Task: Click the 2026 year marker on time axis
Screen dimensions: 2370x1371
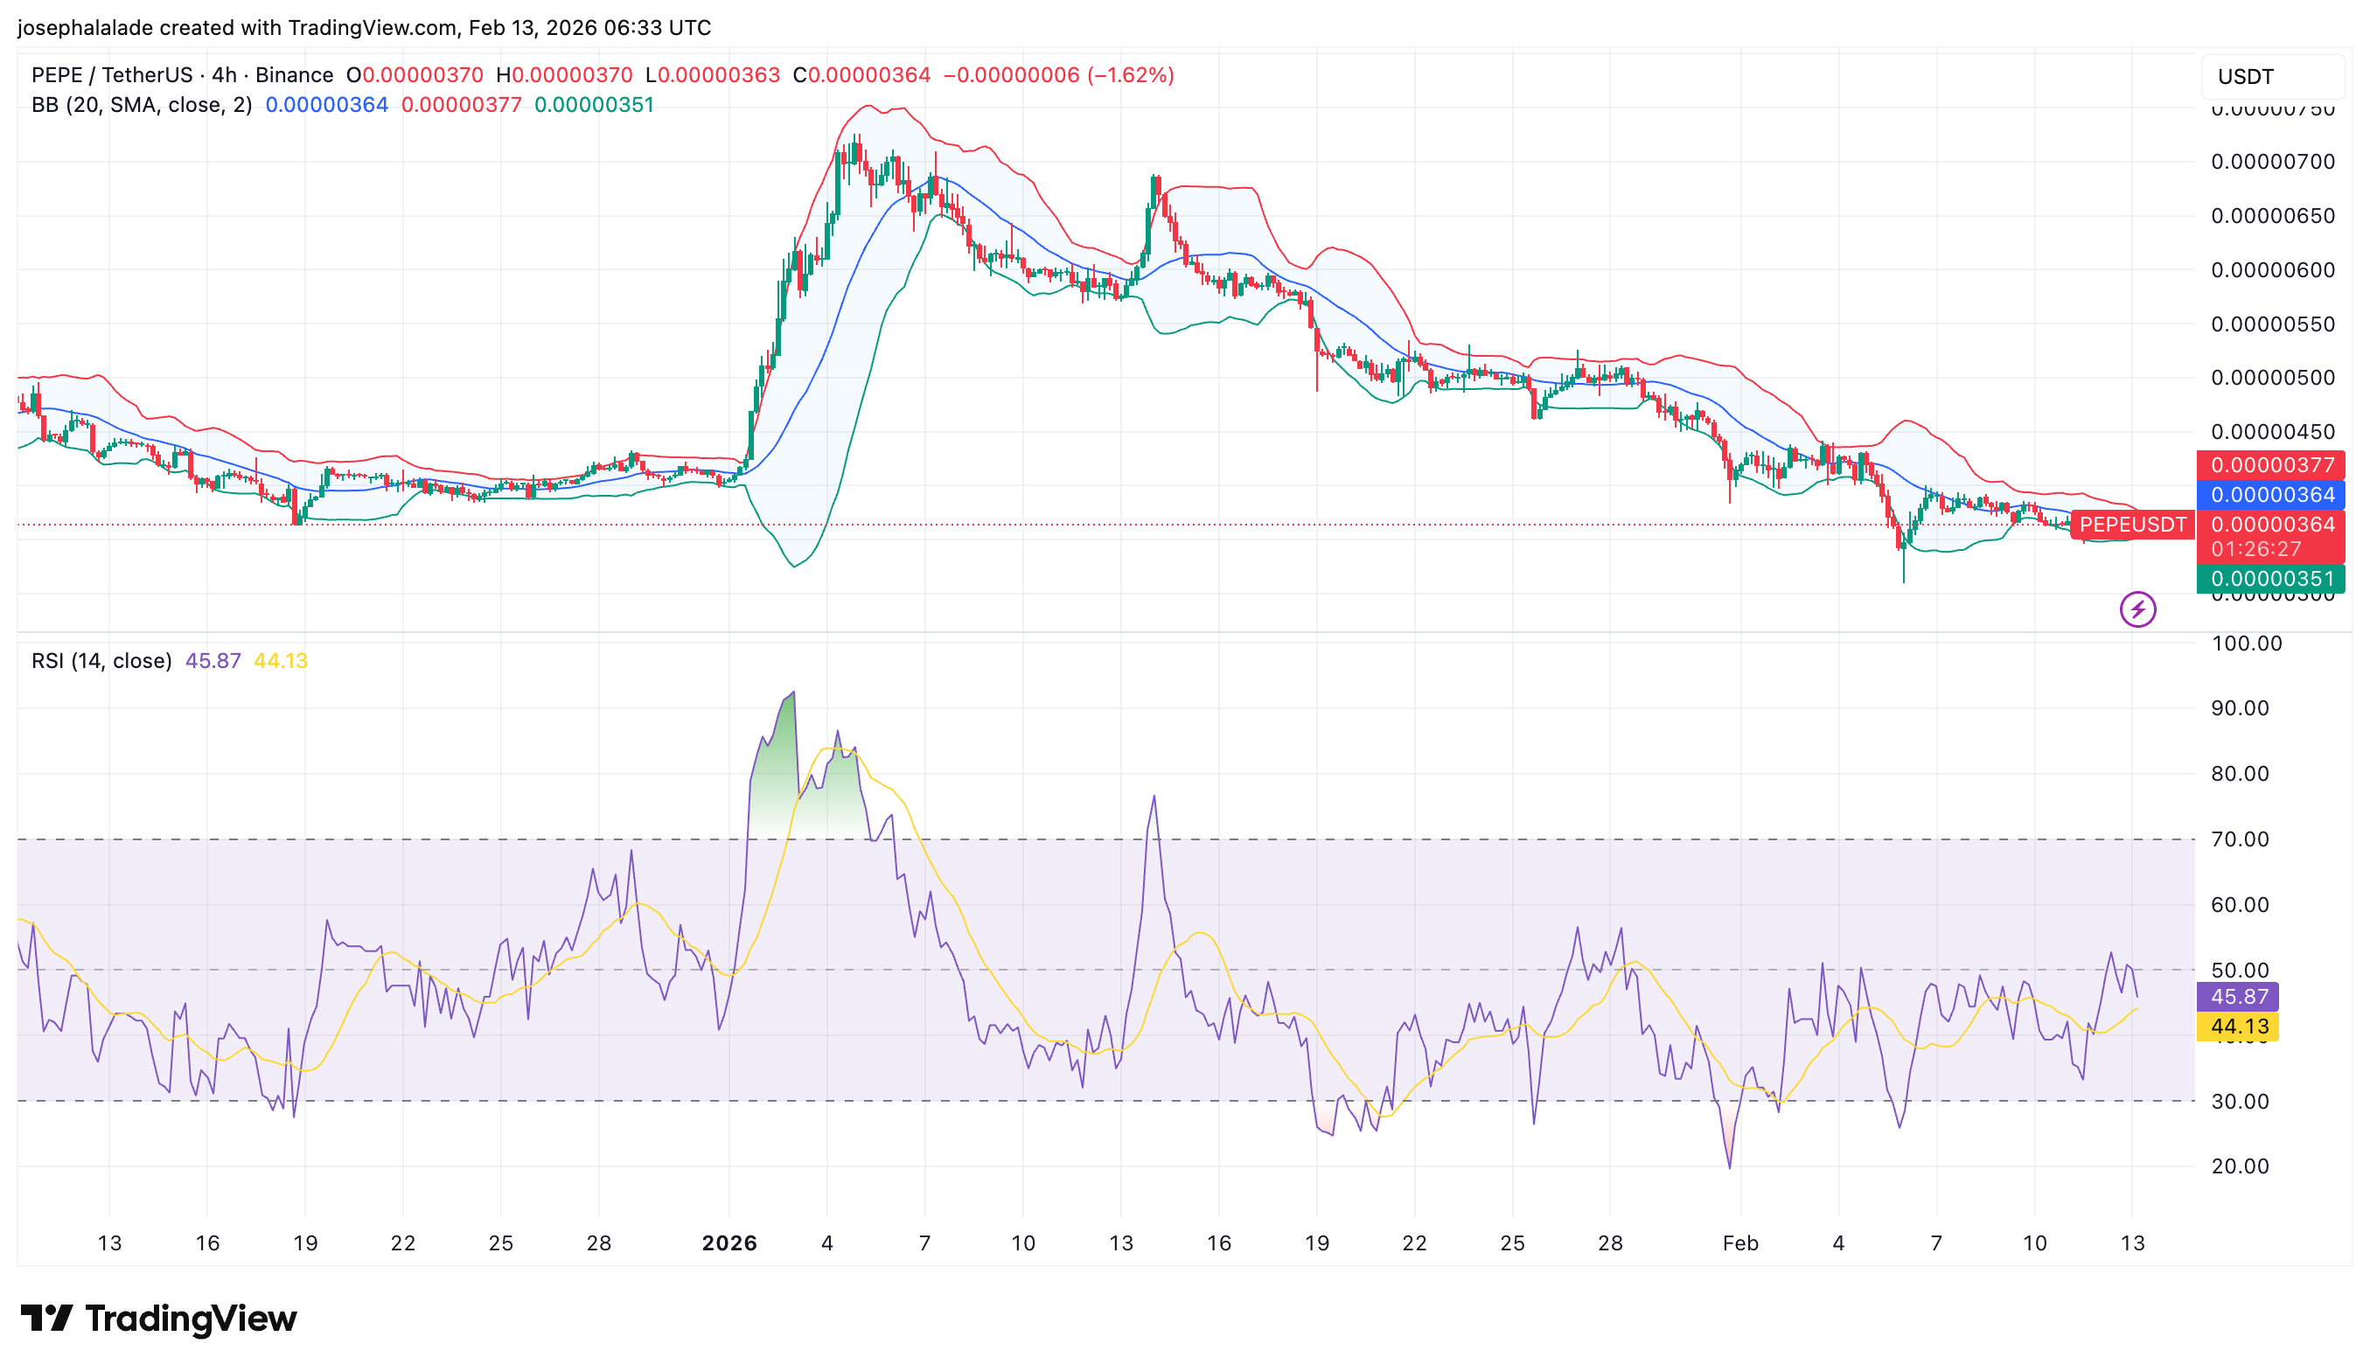Action: [x=728, y=1243]
